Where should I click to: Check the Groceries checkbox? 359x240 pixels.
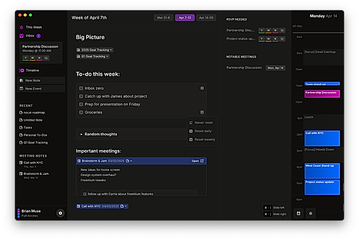coord(81,112)
